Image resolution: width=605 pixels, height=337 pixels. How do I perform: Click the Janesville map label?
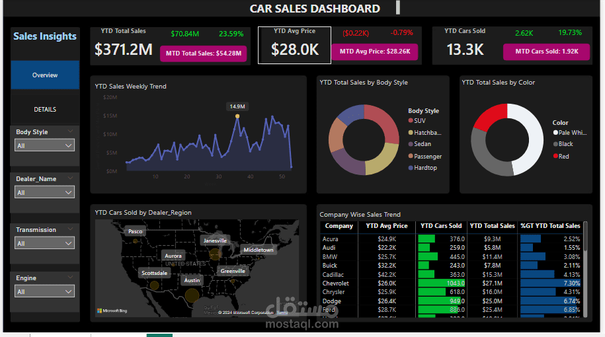tap(215, 241)
